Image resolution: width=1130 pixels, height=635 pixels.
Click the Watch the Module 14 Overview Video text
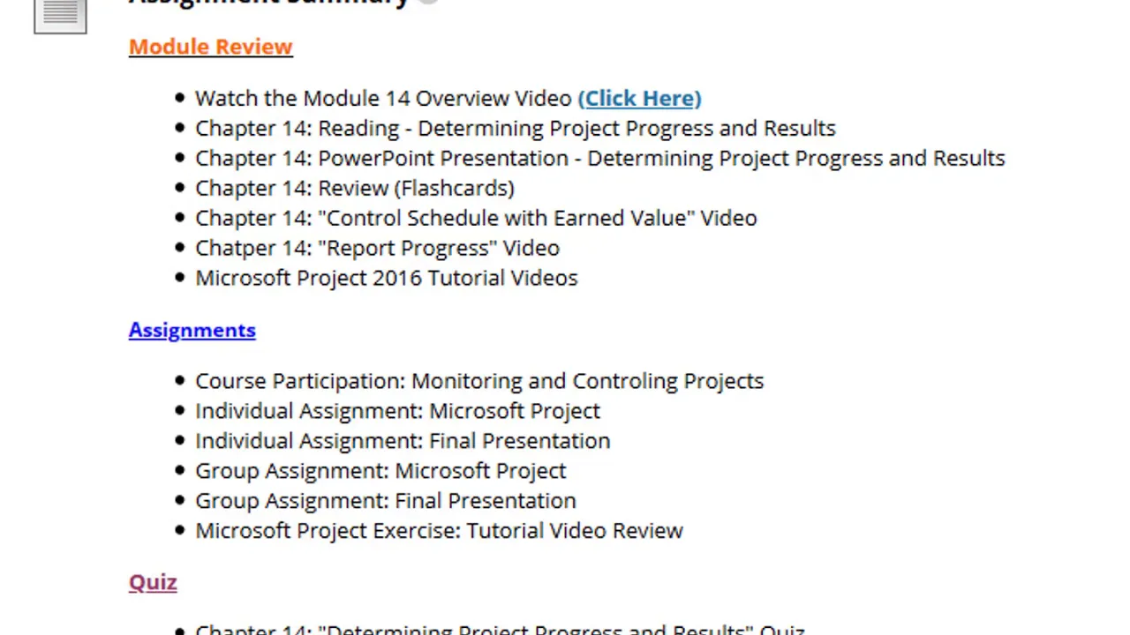point(383,98)
